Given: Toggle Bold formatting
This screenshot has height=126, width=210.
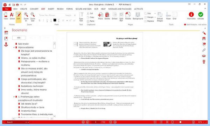Looking at the screenshot, I should pos(40,21).
